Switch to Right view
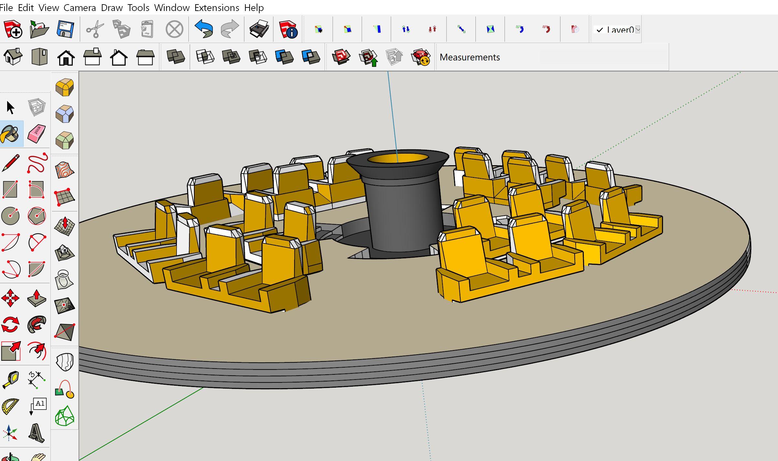Image resolution: width=778 pixels, height=461 pixels. [92, 57]
